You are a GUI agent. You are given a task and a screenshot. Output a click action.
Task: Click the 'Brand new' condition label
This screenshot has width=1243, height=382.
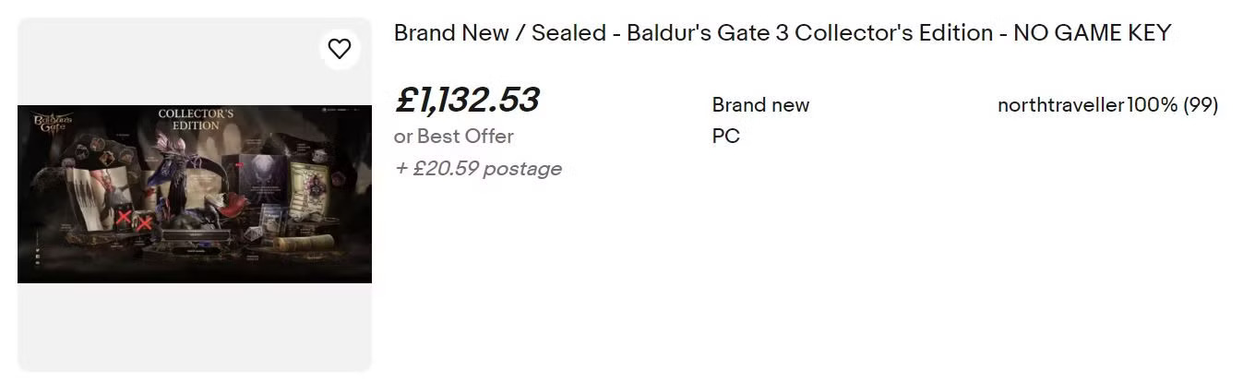click(760, 105)
